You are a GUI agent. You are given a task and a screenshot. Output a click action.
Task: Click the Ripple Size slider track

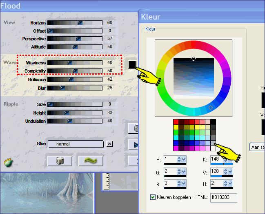pos(75,104)
